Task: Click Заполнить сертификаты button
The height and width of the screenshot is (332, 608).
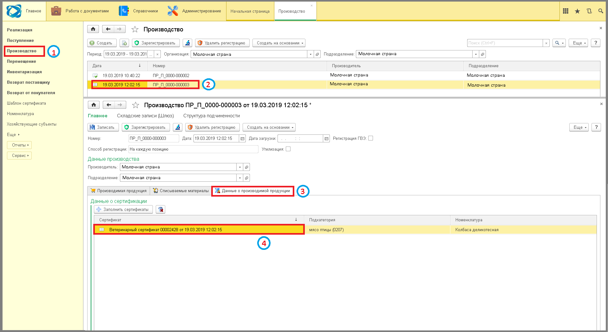Action: pos(123,209)
